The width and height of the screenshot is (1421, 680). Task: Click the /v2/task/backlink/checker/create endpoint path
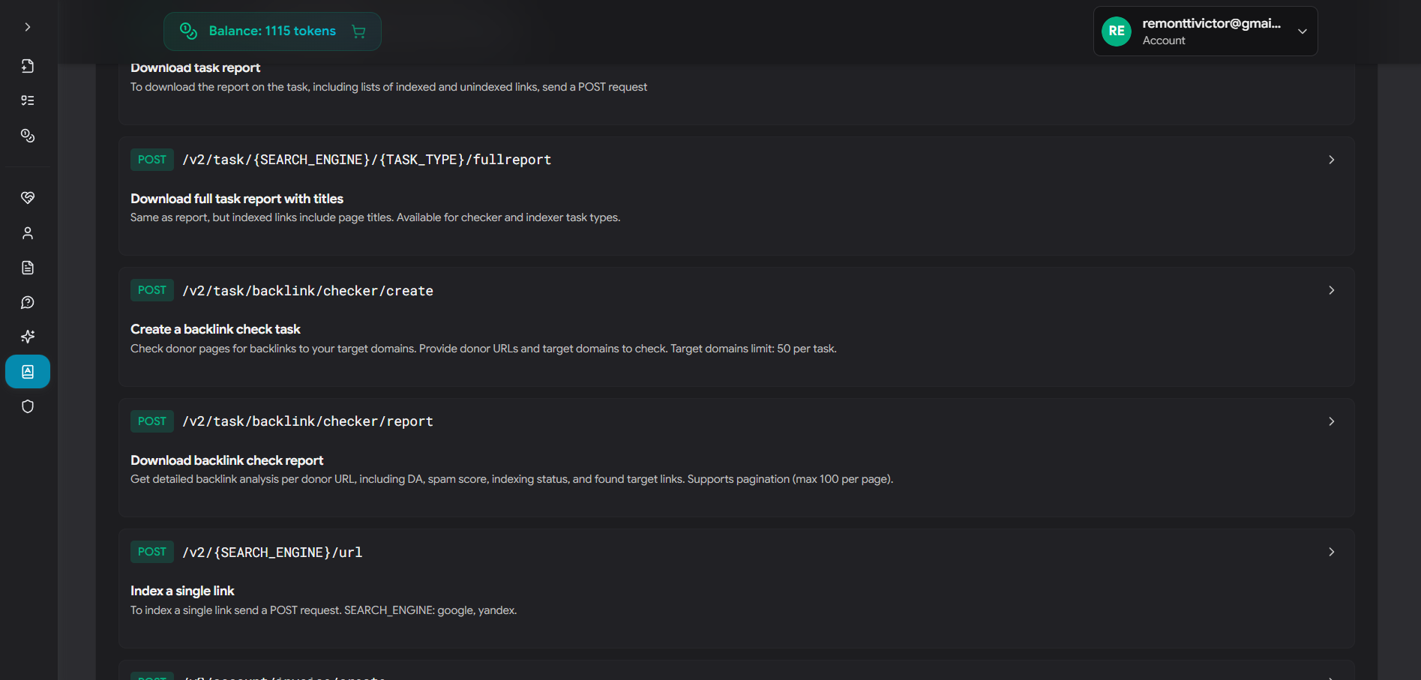(307, 291)
